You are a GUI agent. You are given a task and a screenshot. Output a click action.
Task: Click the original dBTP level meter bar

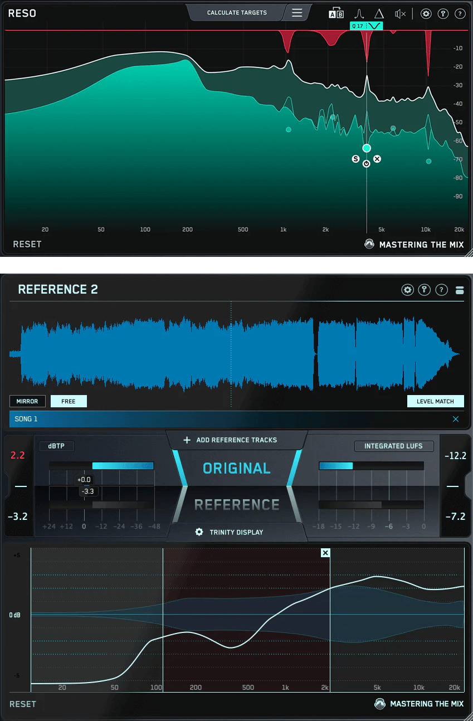(x=101, y=466)
